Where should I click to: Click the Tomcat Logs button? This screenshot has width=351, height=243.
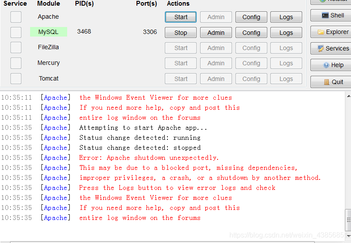(x=286, y=79)
